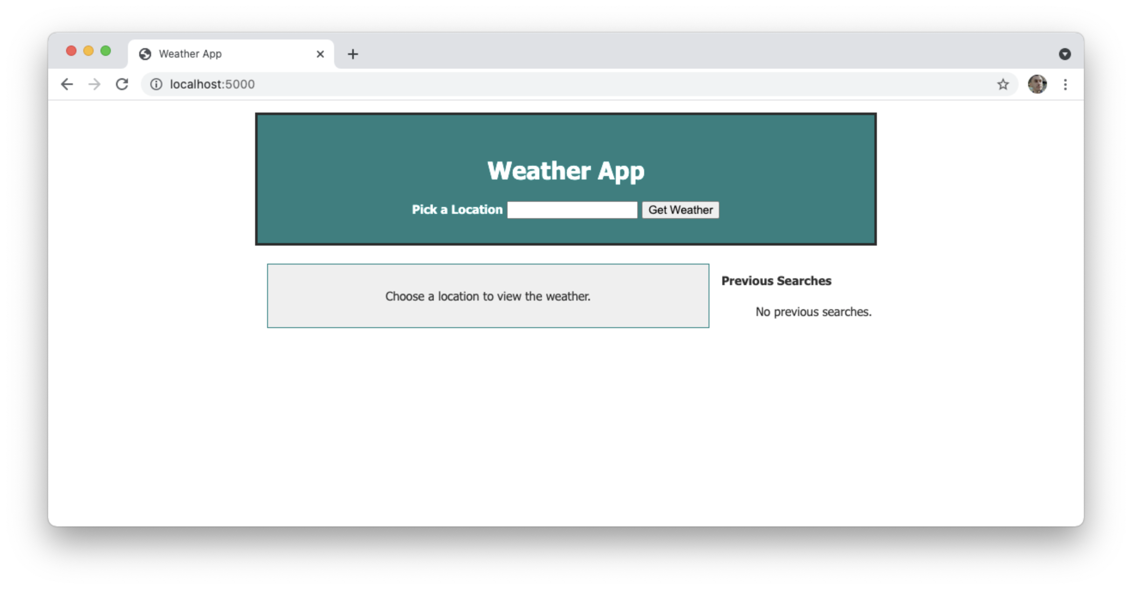
Task: Click the Pick a Location label
Action: 456,209
